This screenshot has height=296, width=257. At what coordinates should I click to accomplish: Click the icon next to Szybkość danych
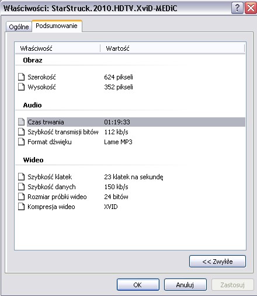tap(21, 187)
